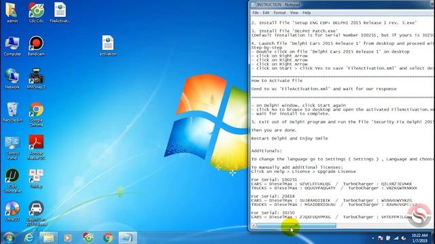This screenshot has height=244, width=435.
Task: Click the 'Restart Delphi and Enjoy Smile' line
Action: [x=290, y=138]
